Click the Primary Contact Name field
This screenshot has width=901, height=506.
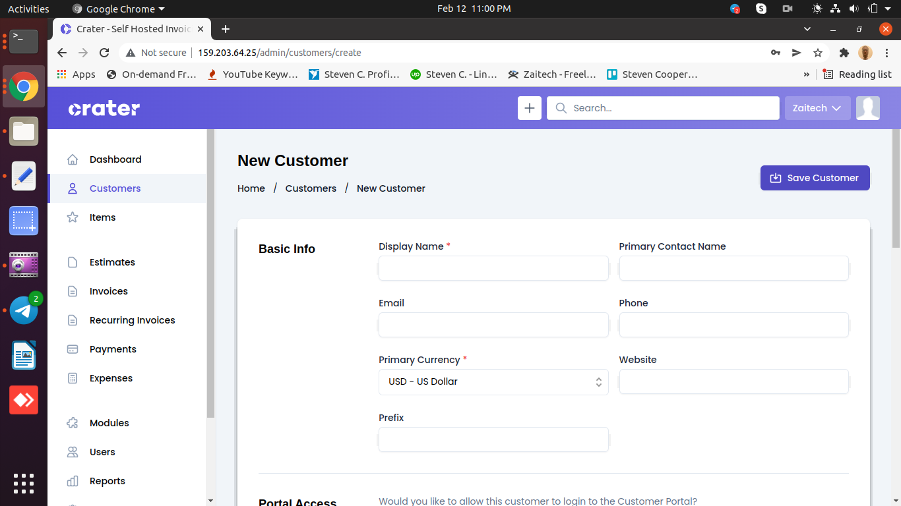pyautogui.click(x=733, y=268)
